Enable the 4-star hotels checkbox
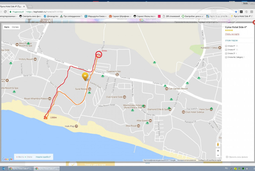The image size is (255, 171). point(226,50)
